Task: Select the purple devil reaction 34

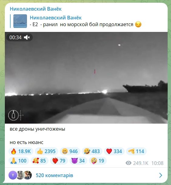Action: pos(78,161)
